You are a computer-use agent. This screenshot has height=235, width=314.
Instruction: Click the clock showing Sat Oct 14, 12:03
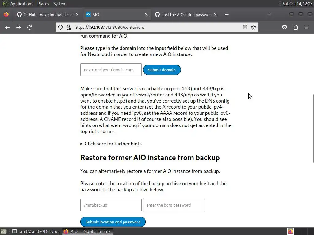point(297,4)
